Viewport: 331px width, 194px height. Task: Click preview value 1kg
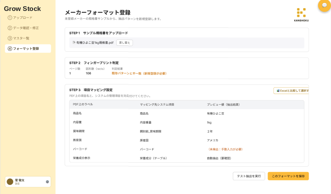(209, 122)
